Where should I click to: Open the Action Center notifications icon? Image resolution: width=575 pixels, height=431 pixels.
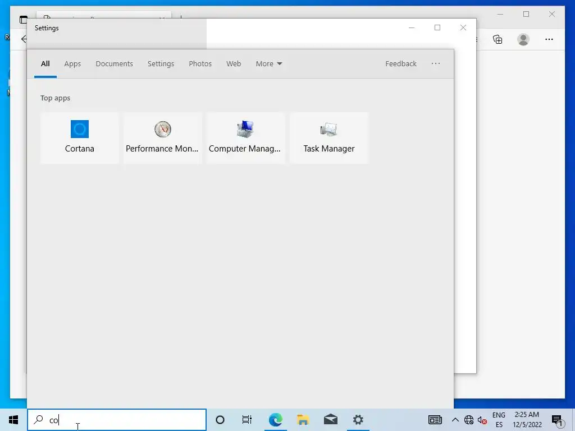557,420
